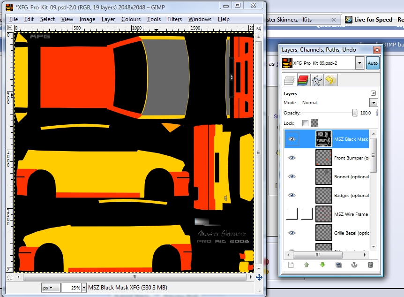Screen dimensions: 404x297
Task: Click the layers list scroll down arrow
Action: pyautogui.click(x=374, y=247)
